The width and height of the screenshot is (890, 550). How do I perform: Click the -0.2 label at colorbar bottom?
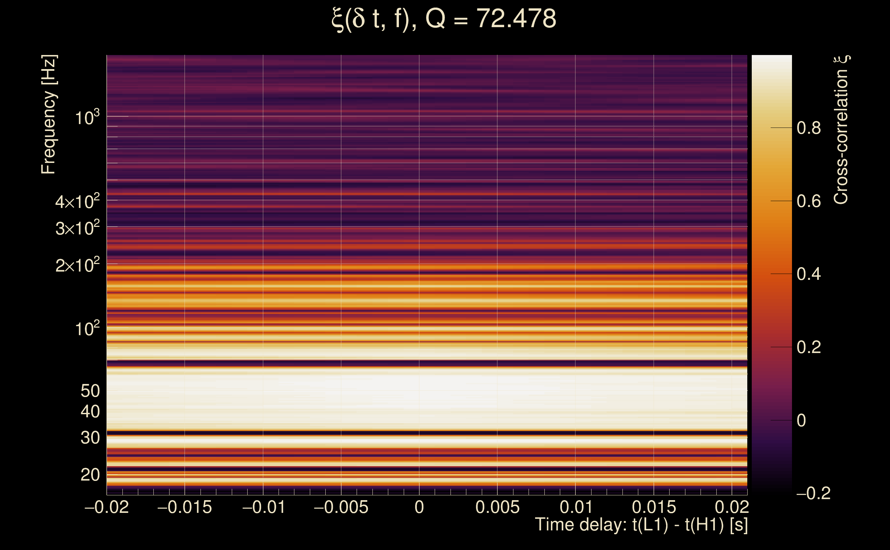point(813,493)
